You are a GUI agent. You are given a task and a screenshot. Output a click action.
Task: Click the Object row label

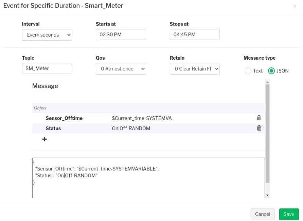click(x=40, y=108)
